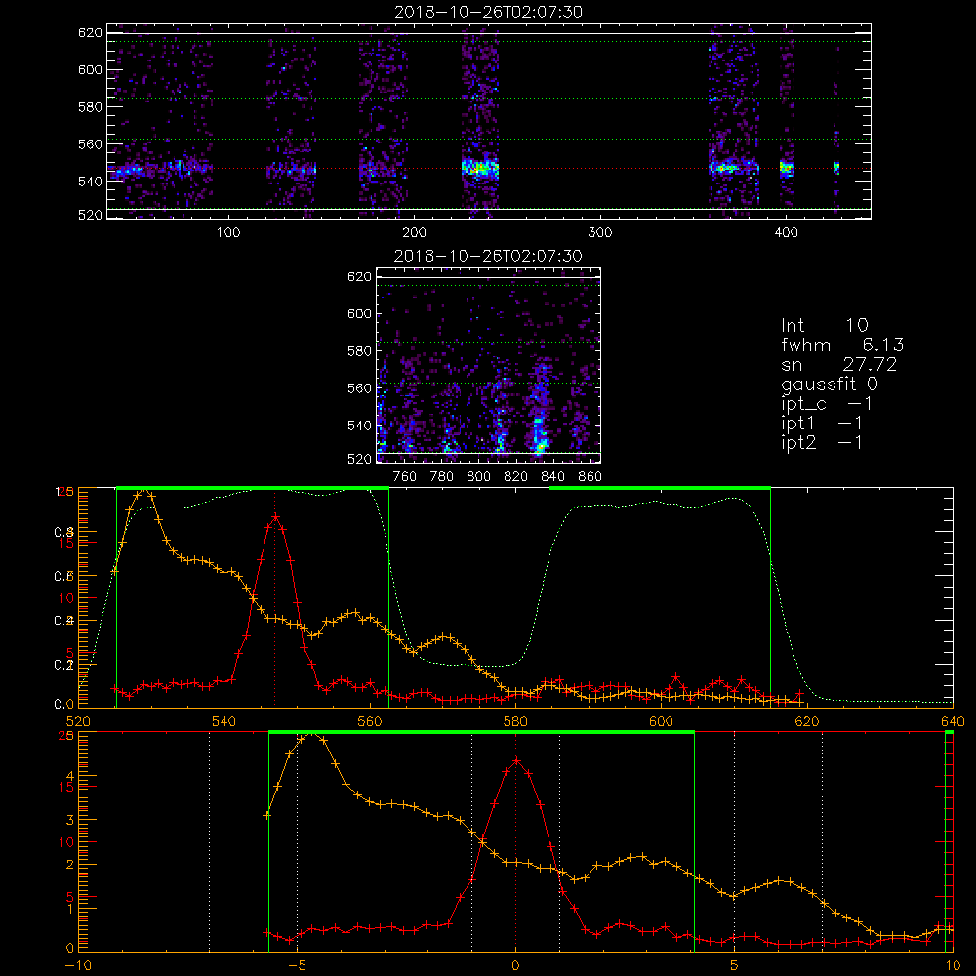
Task: Click the x-axis label 780 on middle image
Action: (x=442, y=476)
